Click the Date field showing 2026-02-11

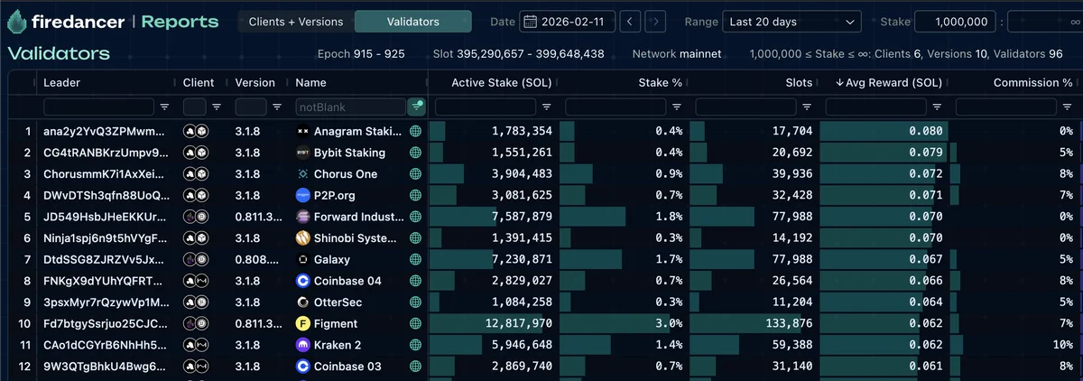click(567, 21)
